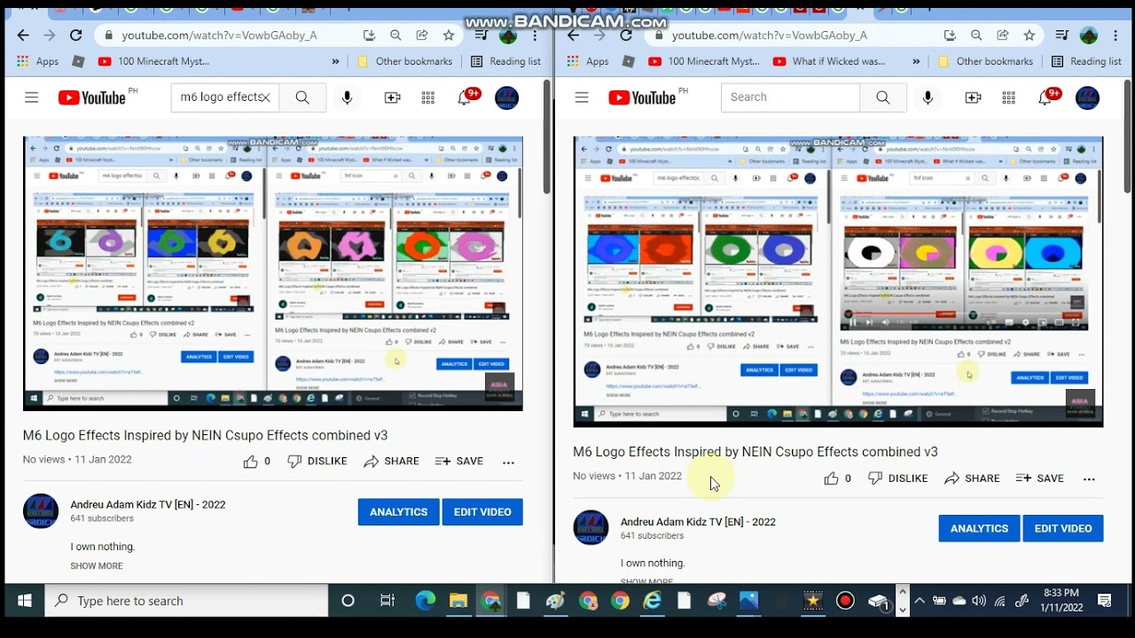
Task: Click the address bar URL in the left window
Action: (219, 35)
